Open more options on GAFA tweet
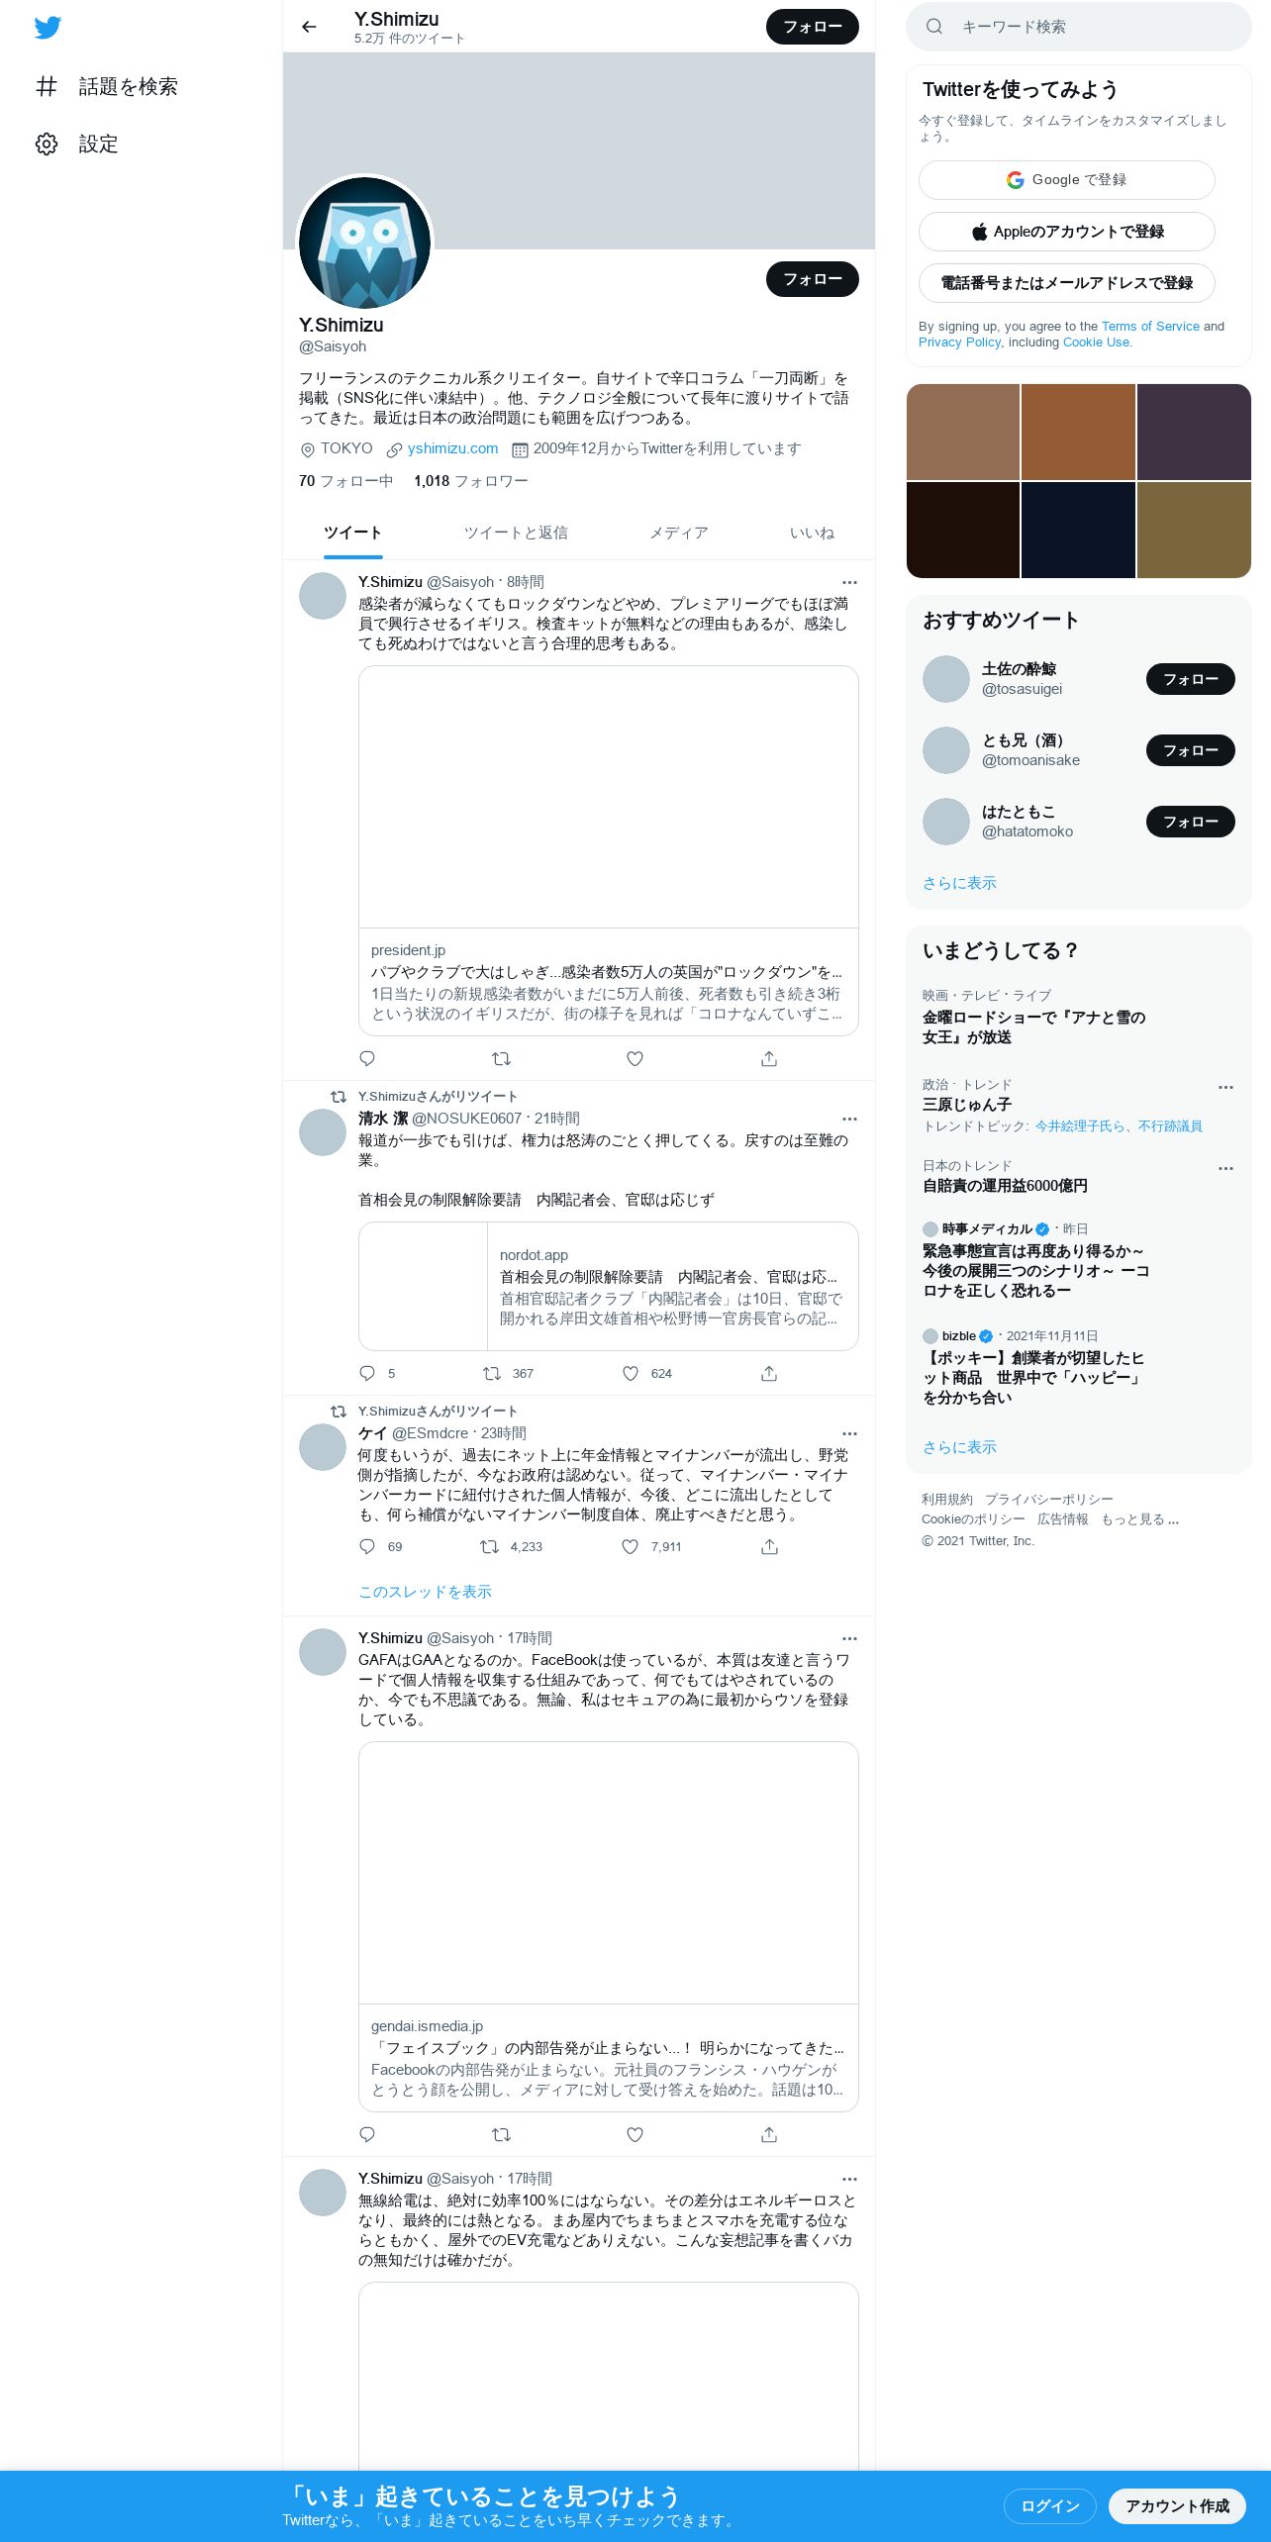Viewport: 1271px width, 2542px height. pyautogui.click(x=849, y=1638)
